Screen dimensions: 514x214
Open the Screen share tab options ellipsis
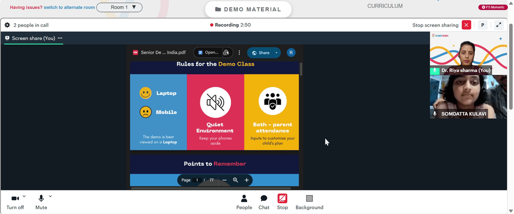(60, 38)
